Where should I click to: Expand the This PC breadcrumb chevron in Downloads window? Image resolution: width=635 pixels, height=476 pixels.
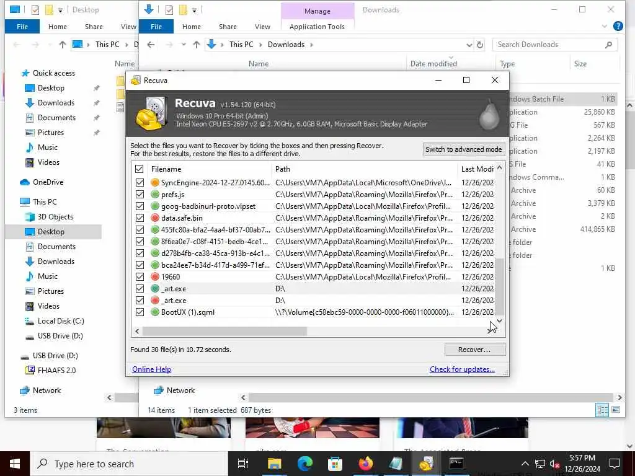coord(261,45)
